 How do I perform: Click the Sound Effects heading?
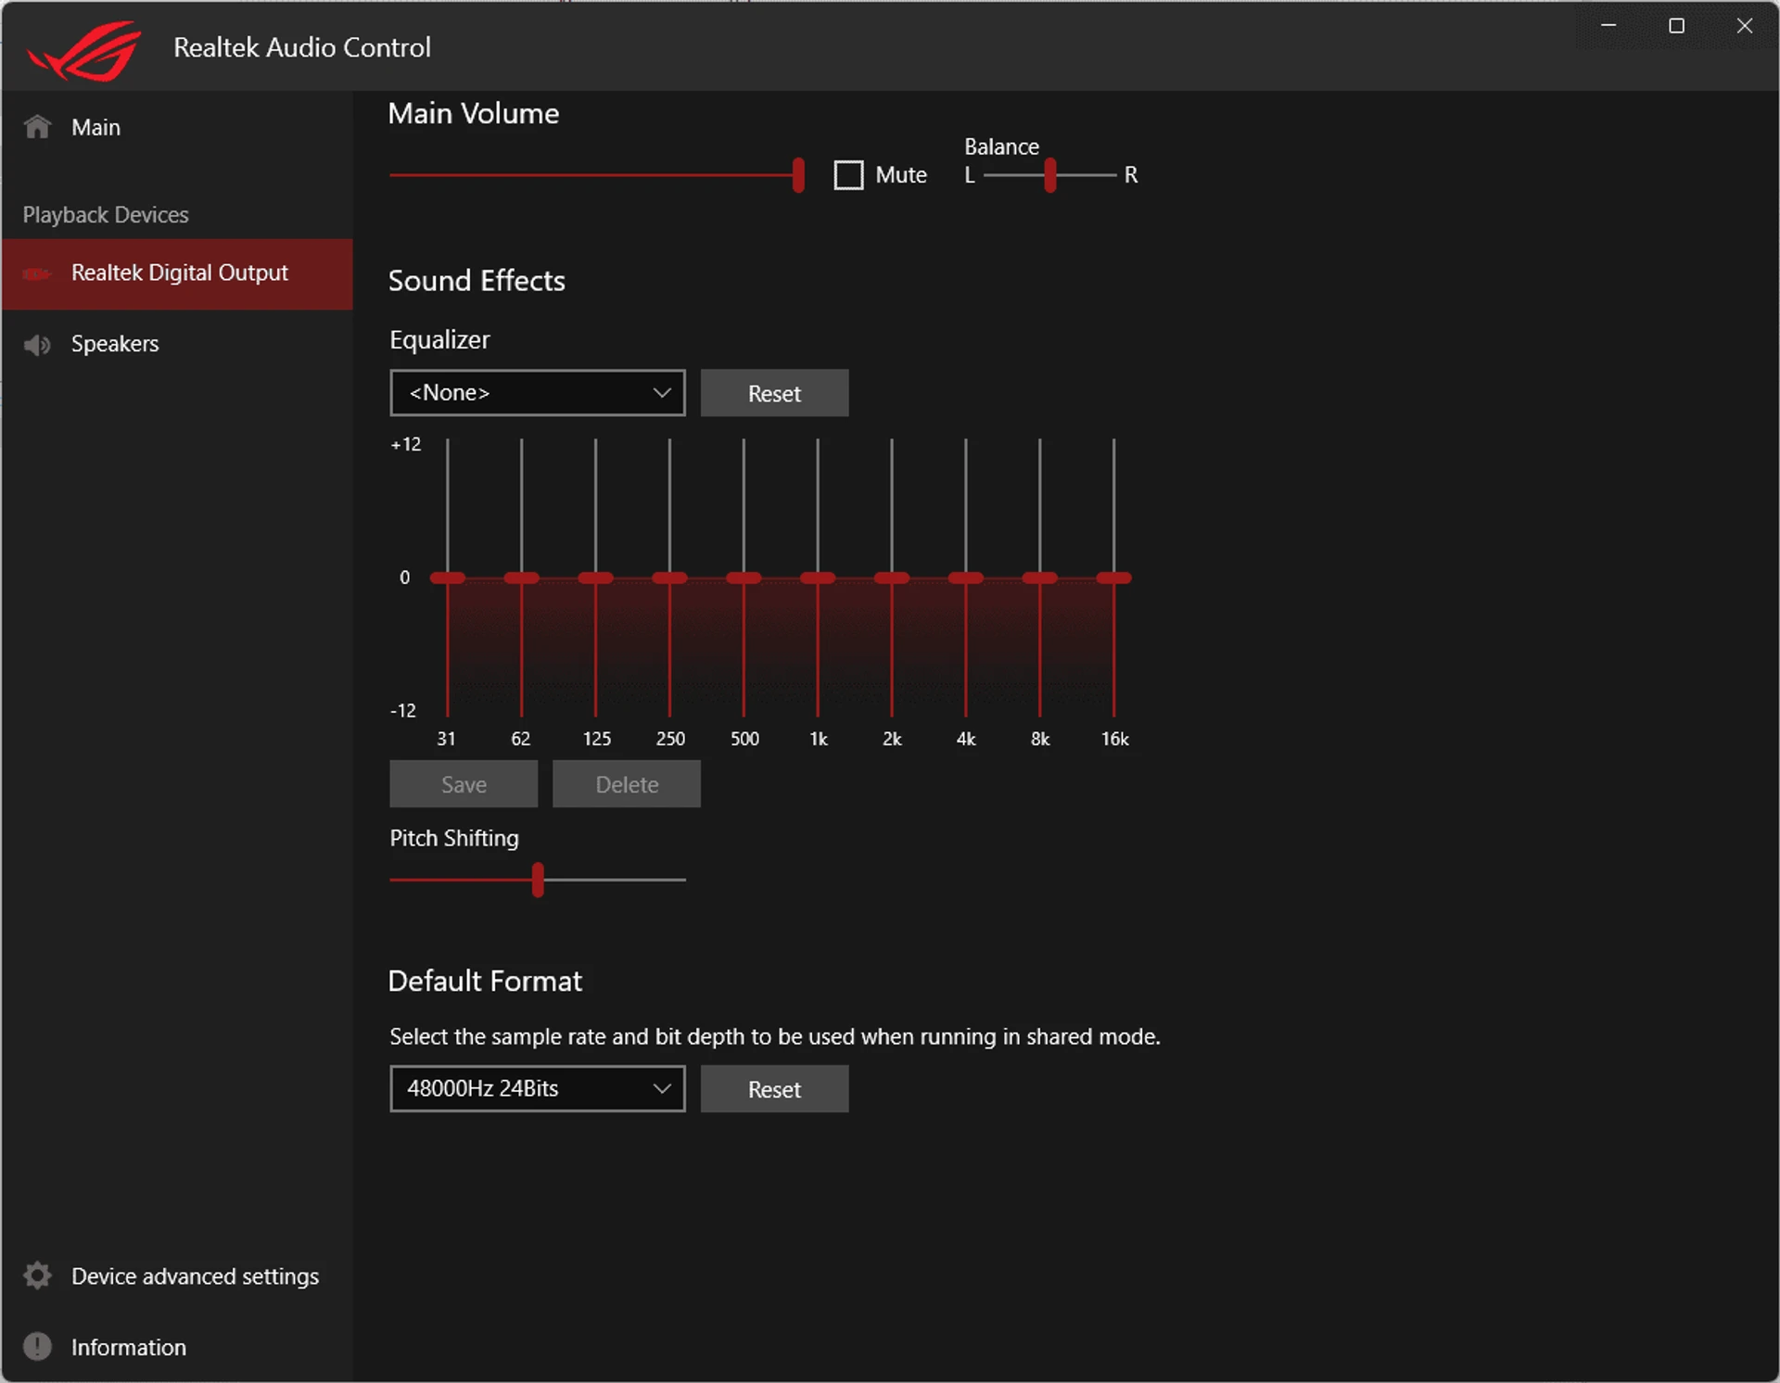pos(477,281)
